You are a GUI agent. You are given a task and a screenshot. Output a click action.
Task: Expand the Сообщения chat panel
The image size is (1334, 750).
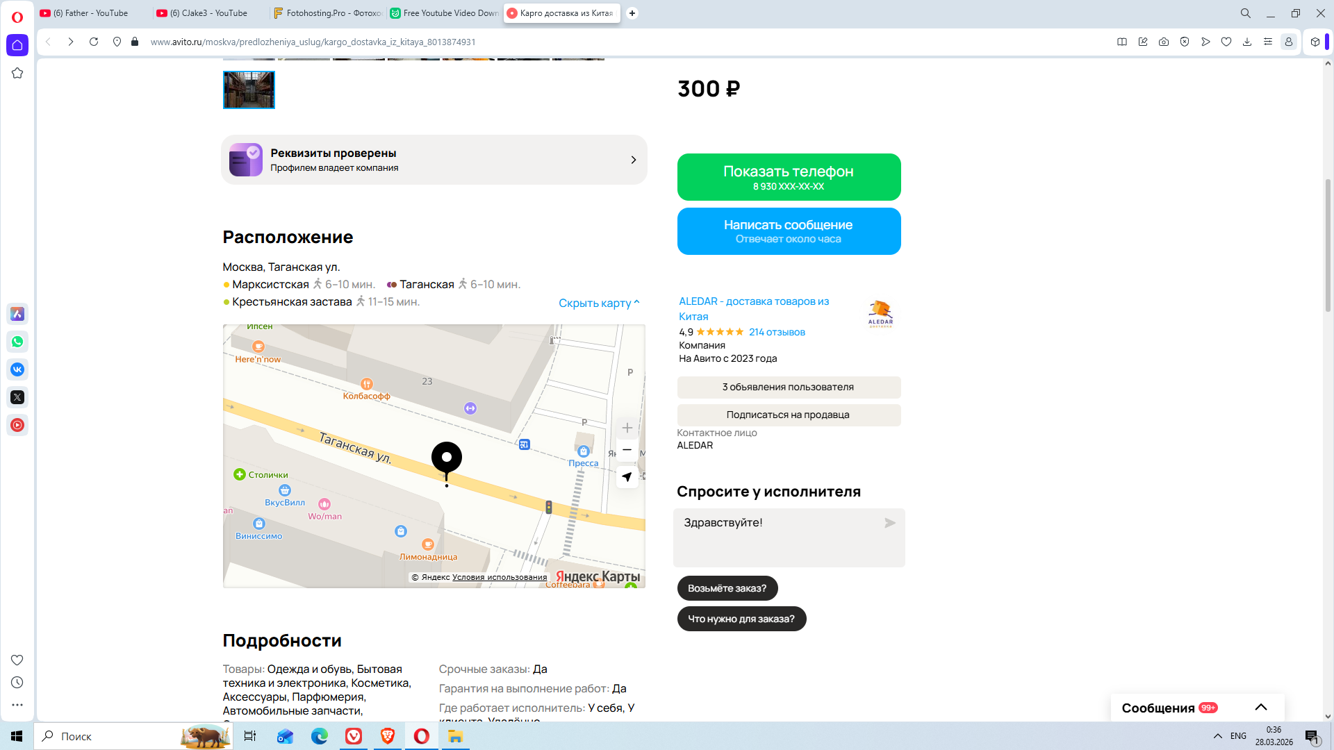[1260, 708]
